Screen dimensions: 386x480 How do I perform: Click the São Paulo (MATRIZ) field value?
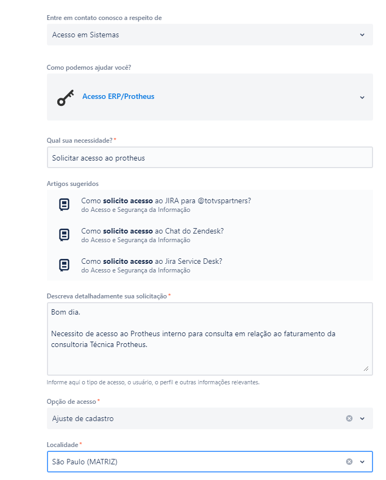pyautogui.click(x=85, y=462)
